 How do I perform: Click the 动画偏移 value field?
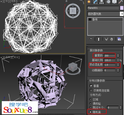click(109, 70)
